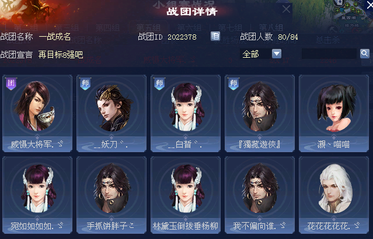The image size is (373, 239).
Task: Expand the 全部 filter selection box
Action: click(x=261, y=54)
